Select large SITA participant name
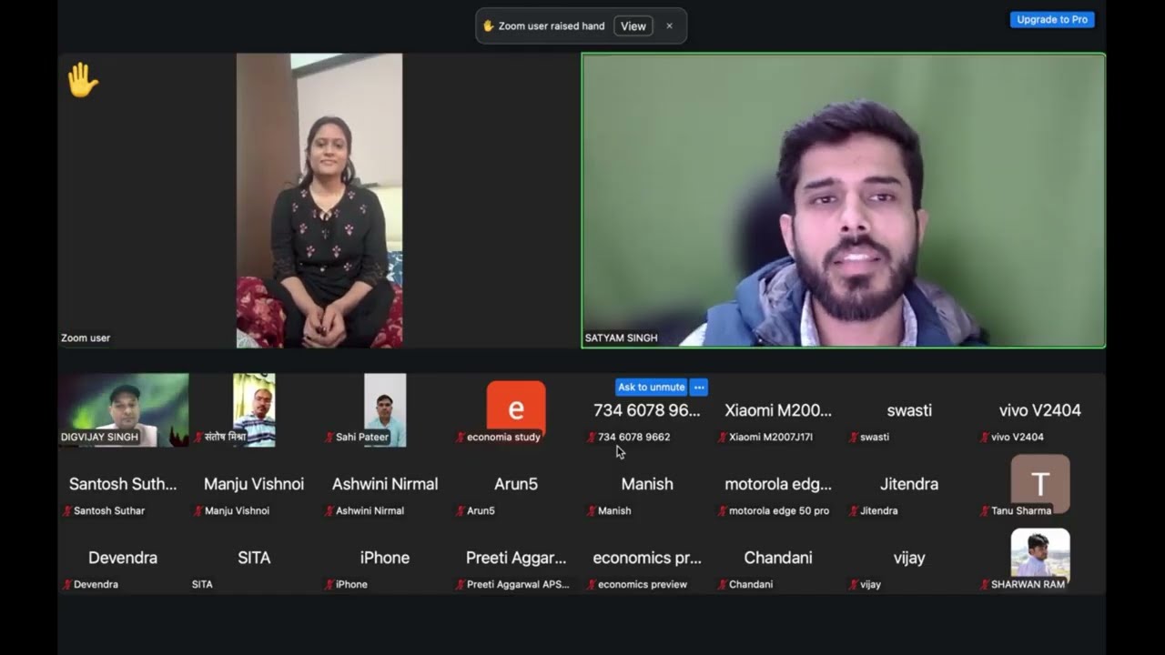Viewport: 1165px width, 655px height. coord(254,558)
